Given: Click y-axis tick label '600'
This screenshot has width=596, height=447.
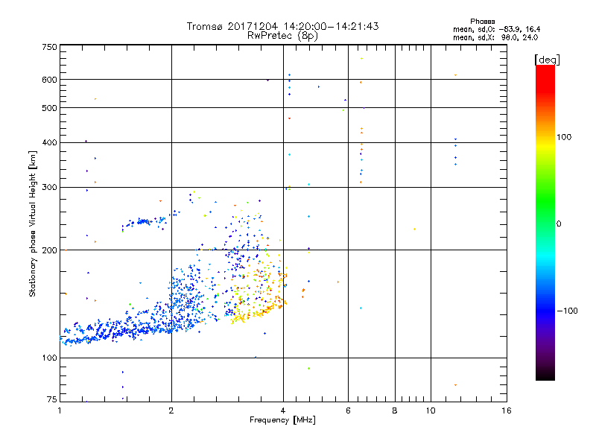Looking at the screenshot, I should pos(49,80).
